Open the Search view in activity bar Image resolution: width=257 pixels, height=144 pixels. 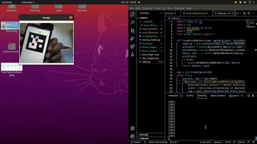133,22
